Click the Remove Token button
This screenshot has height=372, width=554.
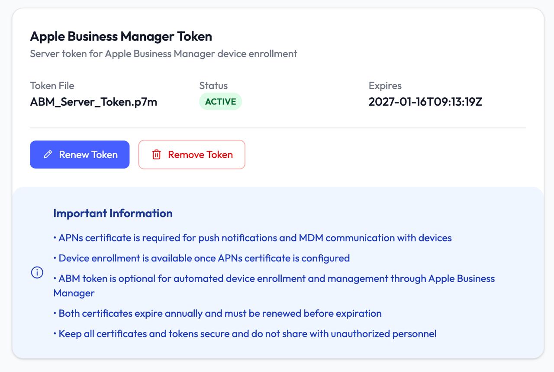[192, 155]
